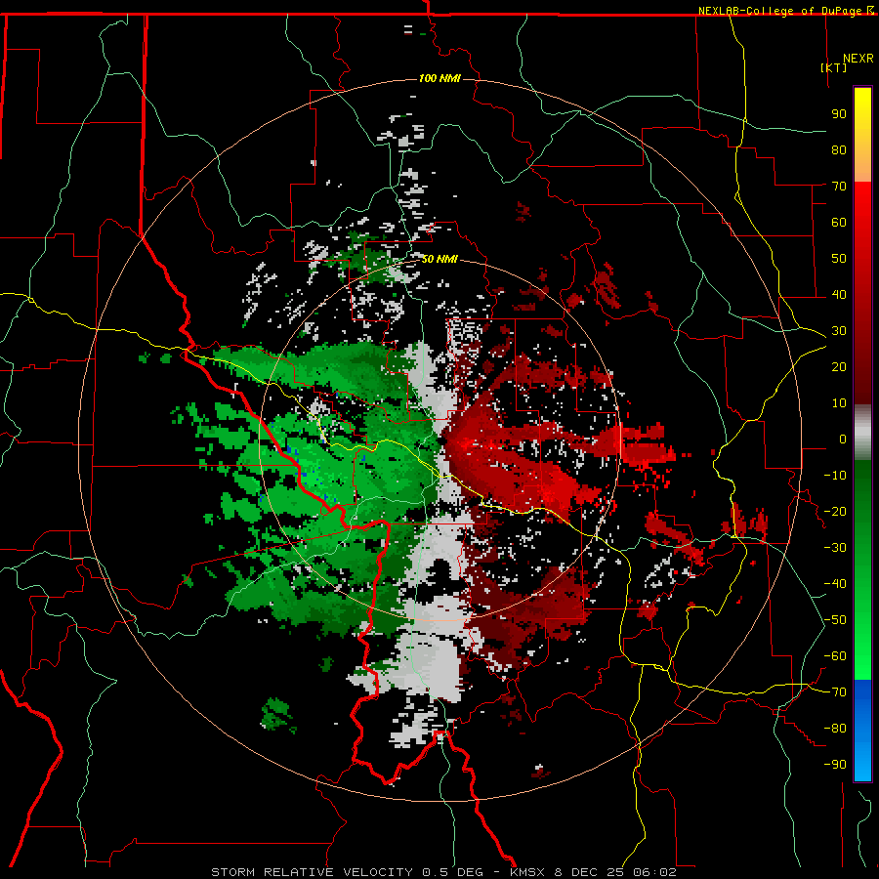This screenshot has width=879, height=879.
Task: Click the -80 value on velocity scale
Action: pos(835,729)
